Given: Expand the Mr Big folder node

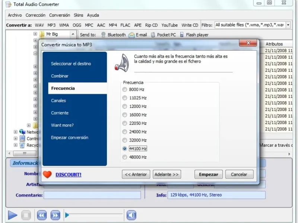Looking at the screenshot, I should coord(35,34).
